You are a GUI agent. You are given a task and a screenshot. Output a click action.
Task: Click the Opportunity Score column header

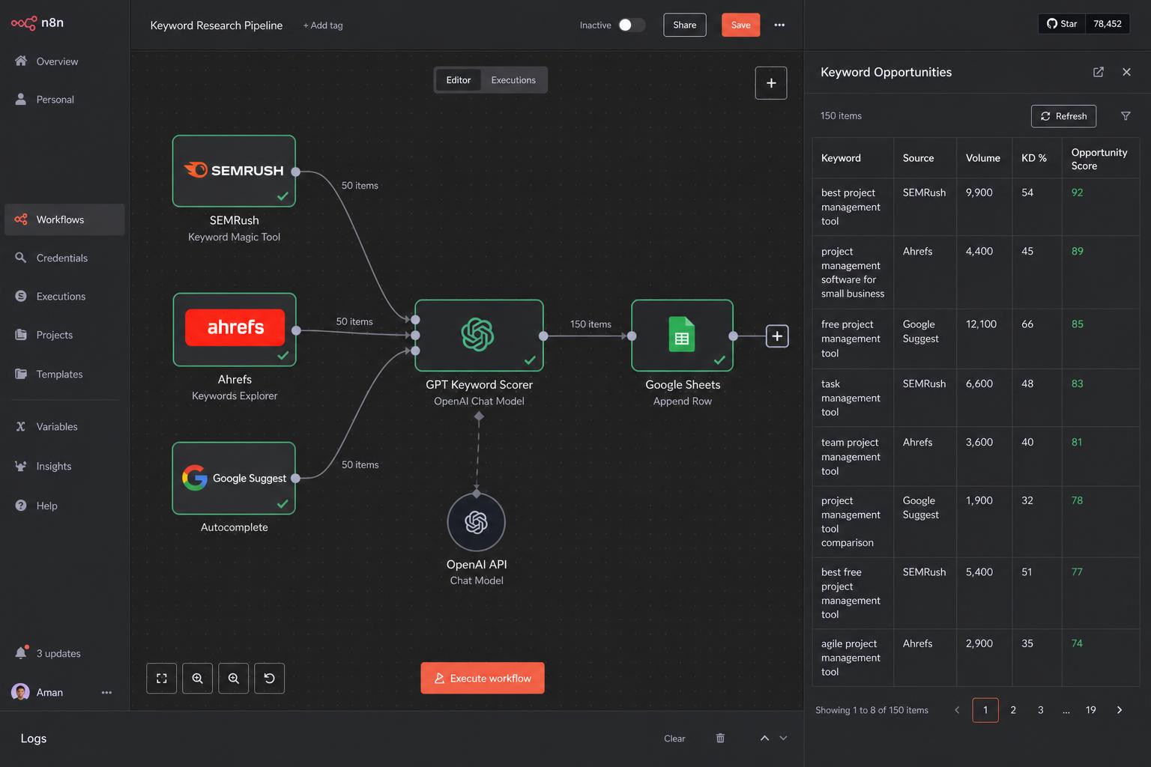coord(1099,159)
